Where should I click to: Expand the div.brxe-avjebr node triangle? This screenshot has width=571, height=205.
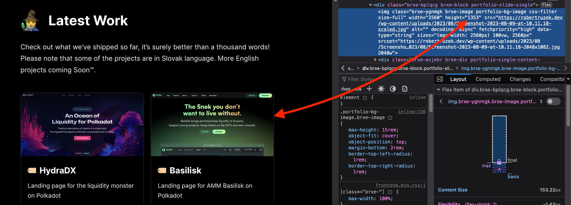pyautogui.click(x=375, y=60)
